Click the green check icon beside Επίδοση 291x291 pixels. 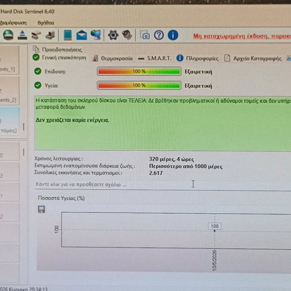[x=38, y=71]
